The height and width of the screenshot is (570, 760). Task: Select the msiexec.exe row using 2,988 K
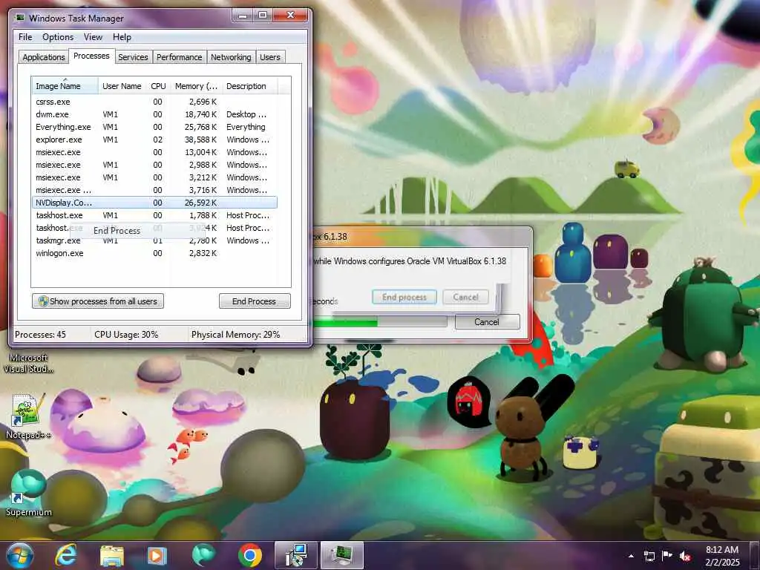pos(154,165)
